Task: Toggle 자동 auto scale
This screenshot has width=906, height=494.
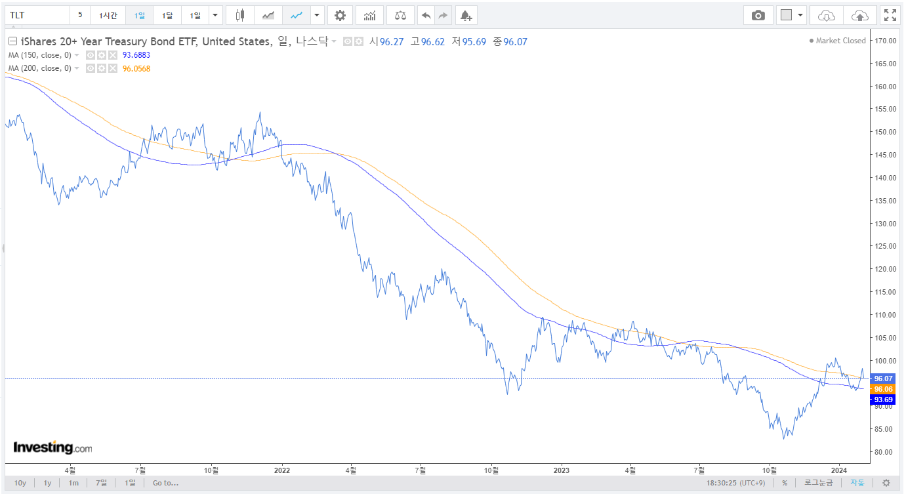Action: (x=857, y=483)
